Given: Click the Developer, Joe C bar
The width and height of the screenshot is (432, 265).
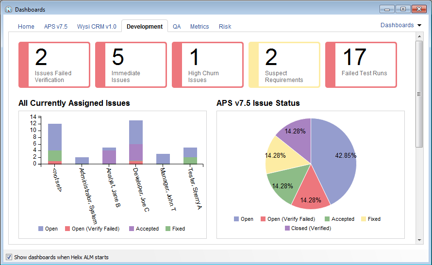Looking at the screenshot, I should (135, 142).
